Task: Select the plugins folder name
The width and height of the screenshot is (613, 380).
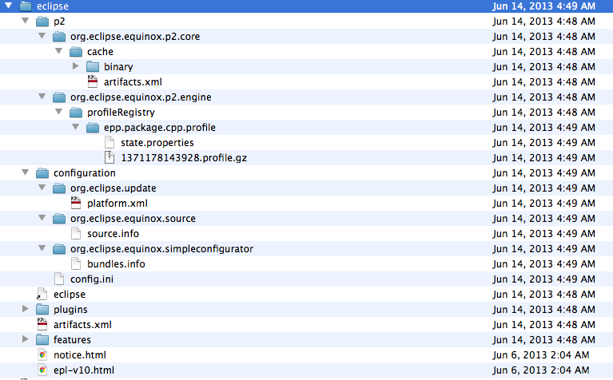Action: 70,310
